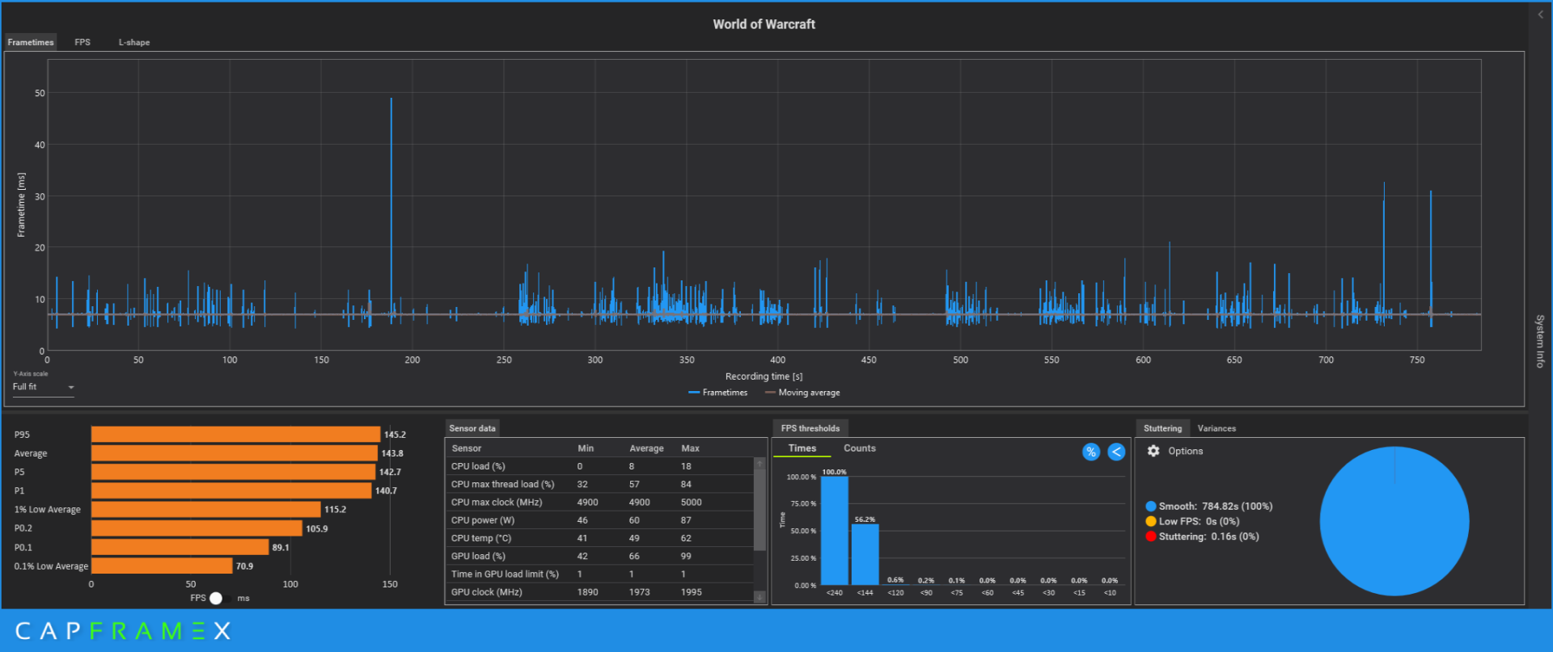Open the L-shape tab
1553x652 pixels.
(134, 42)
